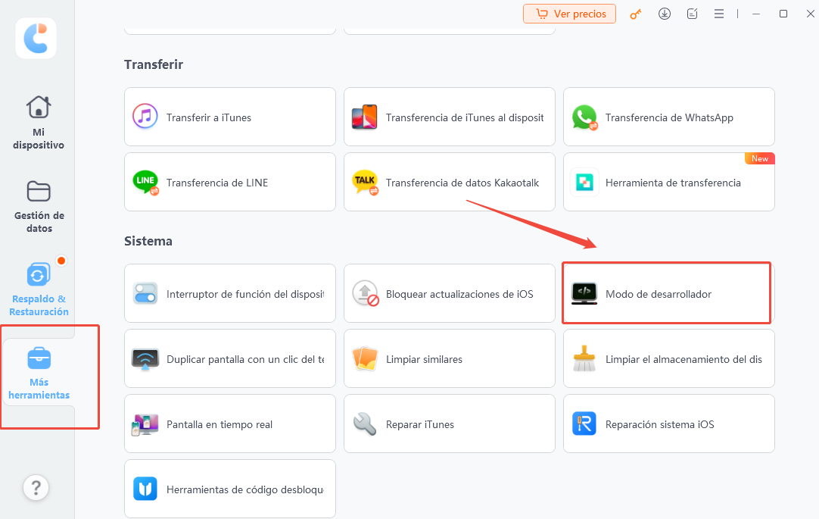Image resolution: width=819 pixels, height=519 pixels.
Task: Open Interruptor de función del dispositivo
Action: coord(230,293)
